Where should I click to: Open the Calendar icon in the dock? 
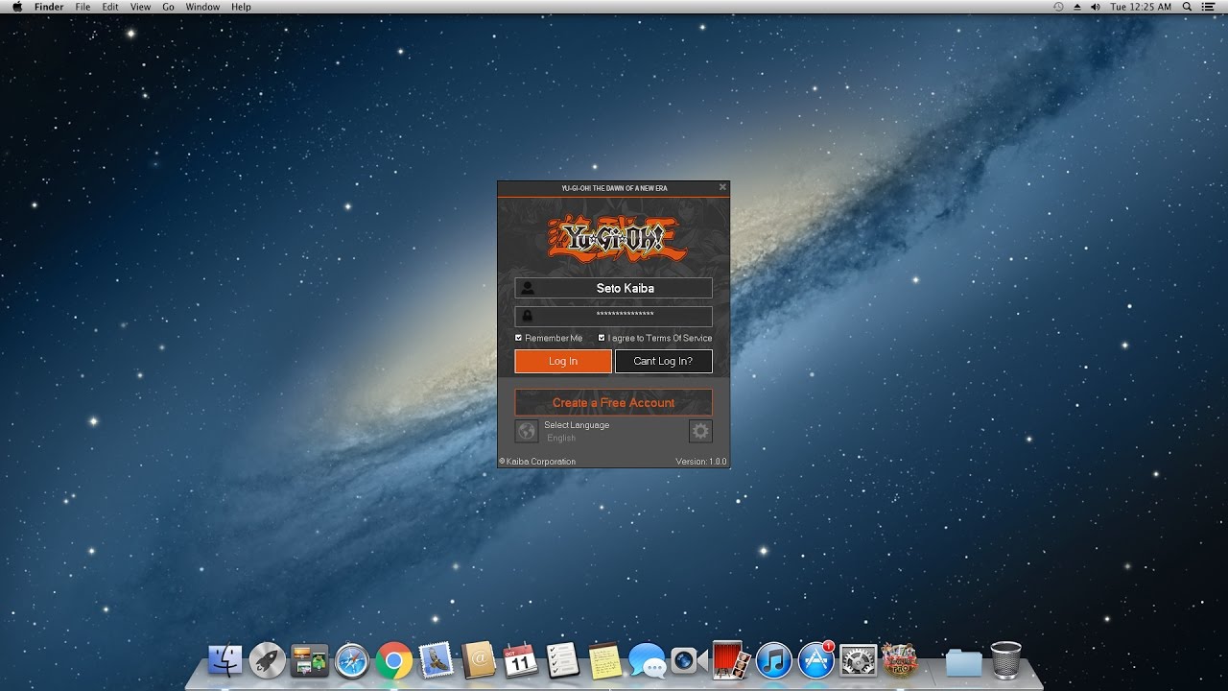[521, 660]
